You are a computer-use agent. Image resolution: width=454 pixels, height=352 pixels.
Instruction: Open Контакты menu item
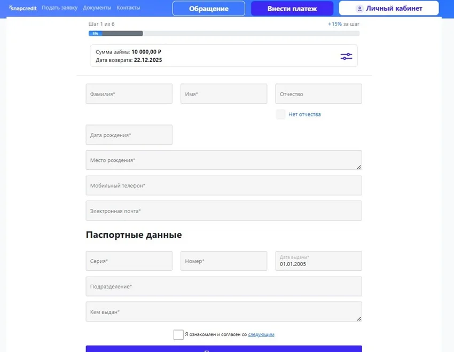pos(128,8)
